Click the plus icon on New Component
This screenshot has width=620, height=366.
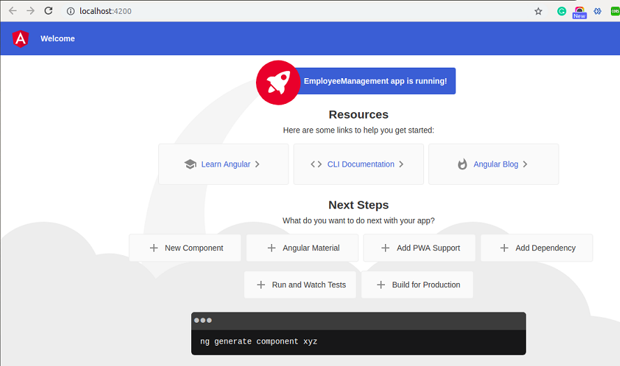[x=154, y=247]
